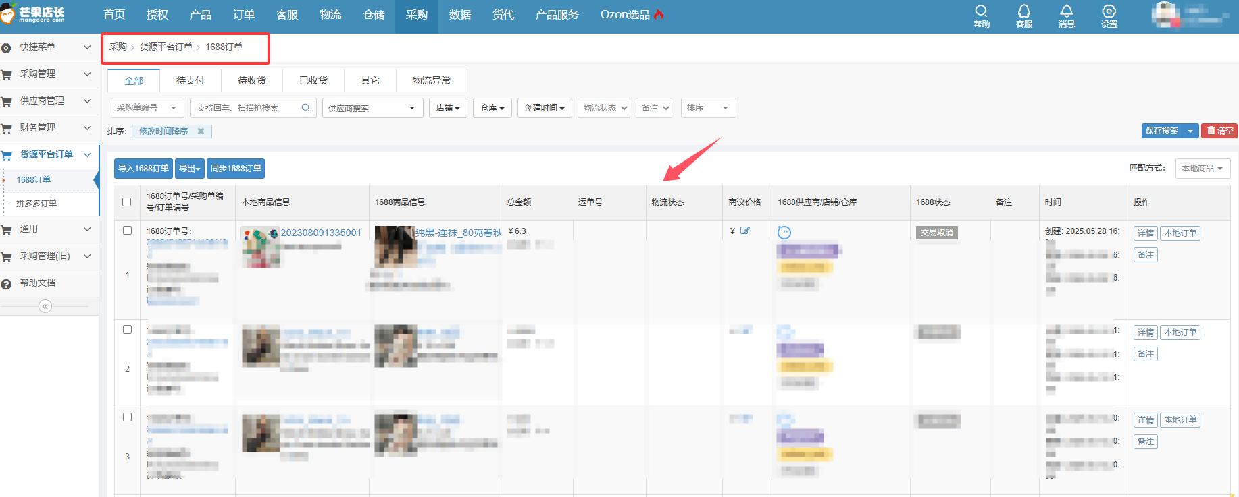Click the cart icon beside 财务管理
The width and height of the screenshot is (1239, 497).
pos(7,129)
